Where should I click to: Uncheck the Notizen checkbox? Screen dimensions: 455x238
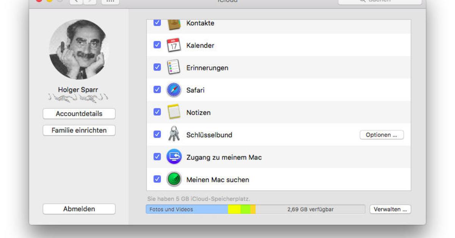157,112
